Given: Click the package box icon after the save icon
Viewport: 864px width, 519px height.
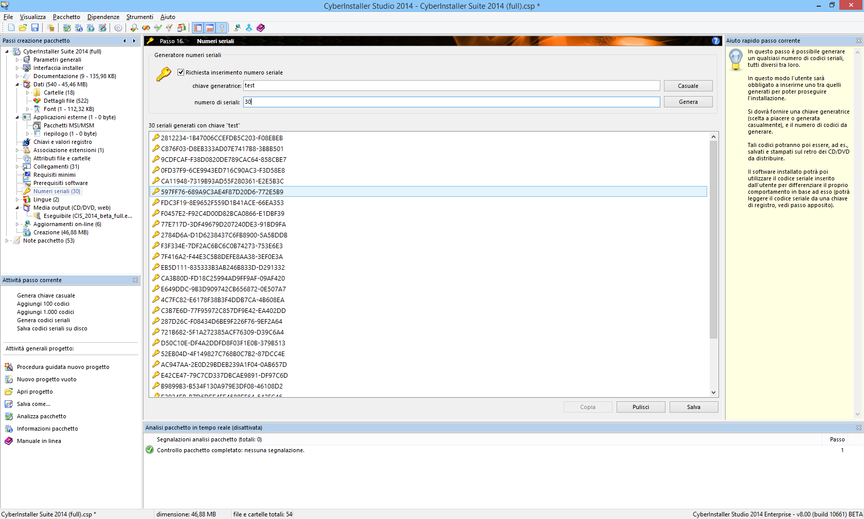Looking at the screenshot, I should coord(50,28).
